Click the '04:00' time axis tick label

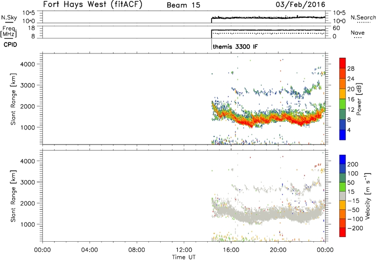point(90,250)
